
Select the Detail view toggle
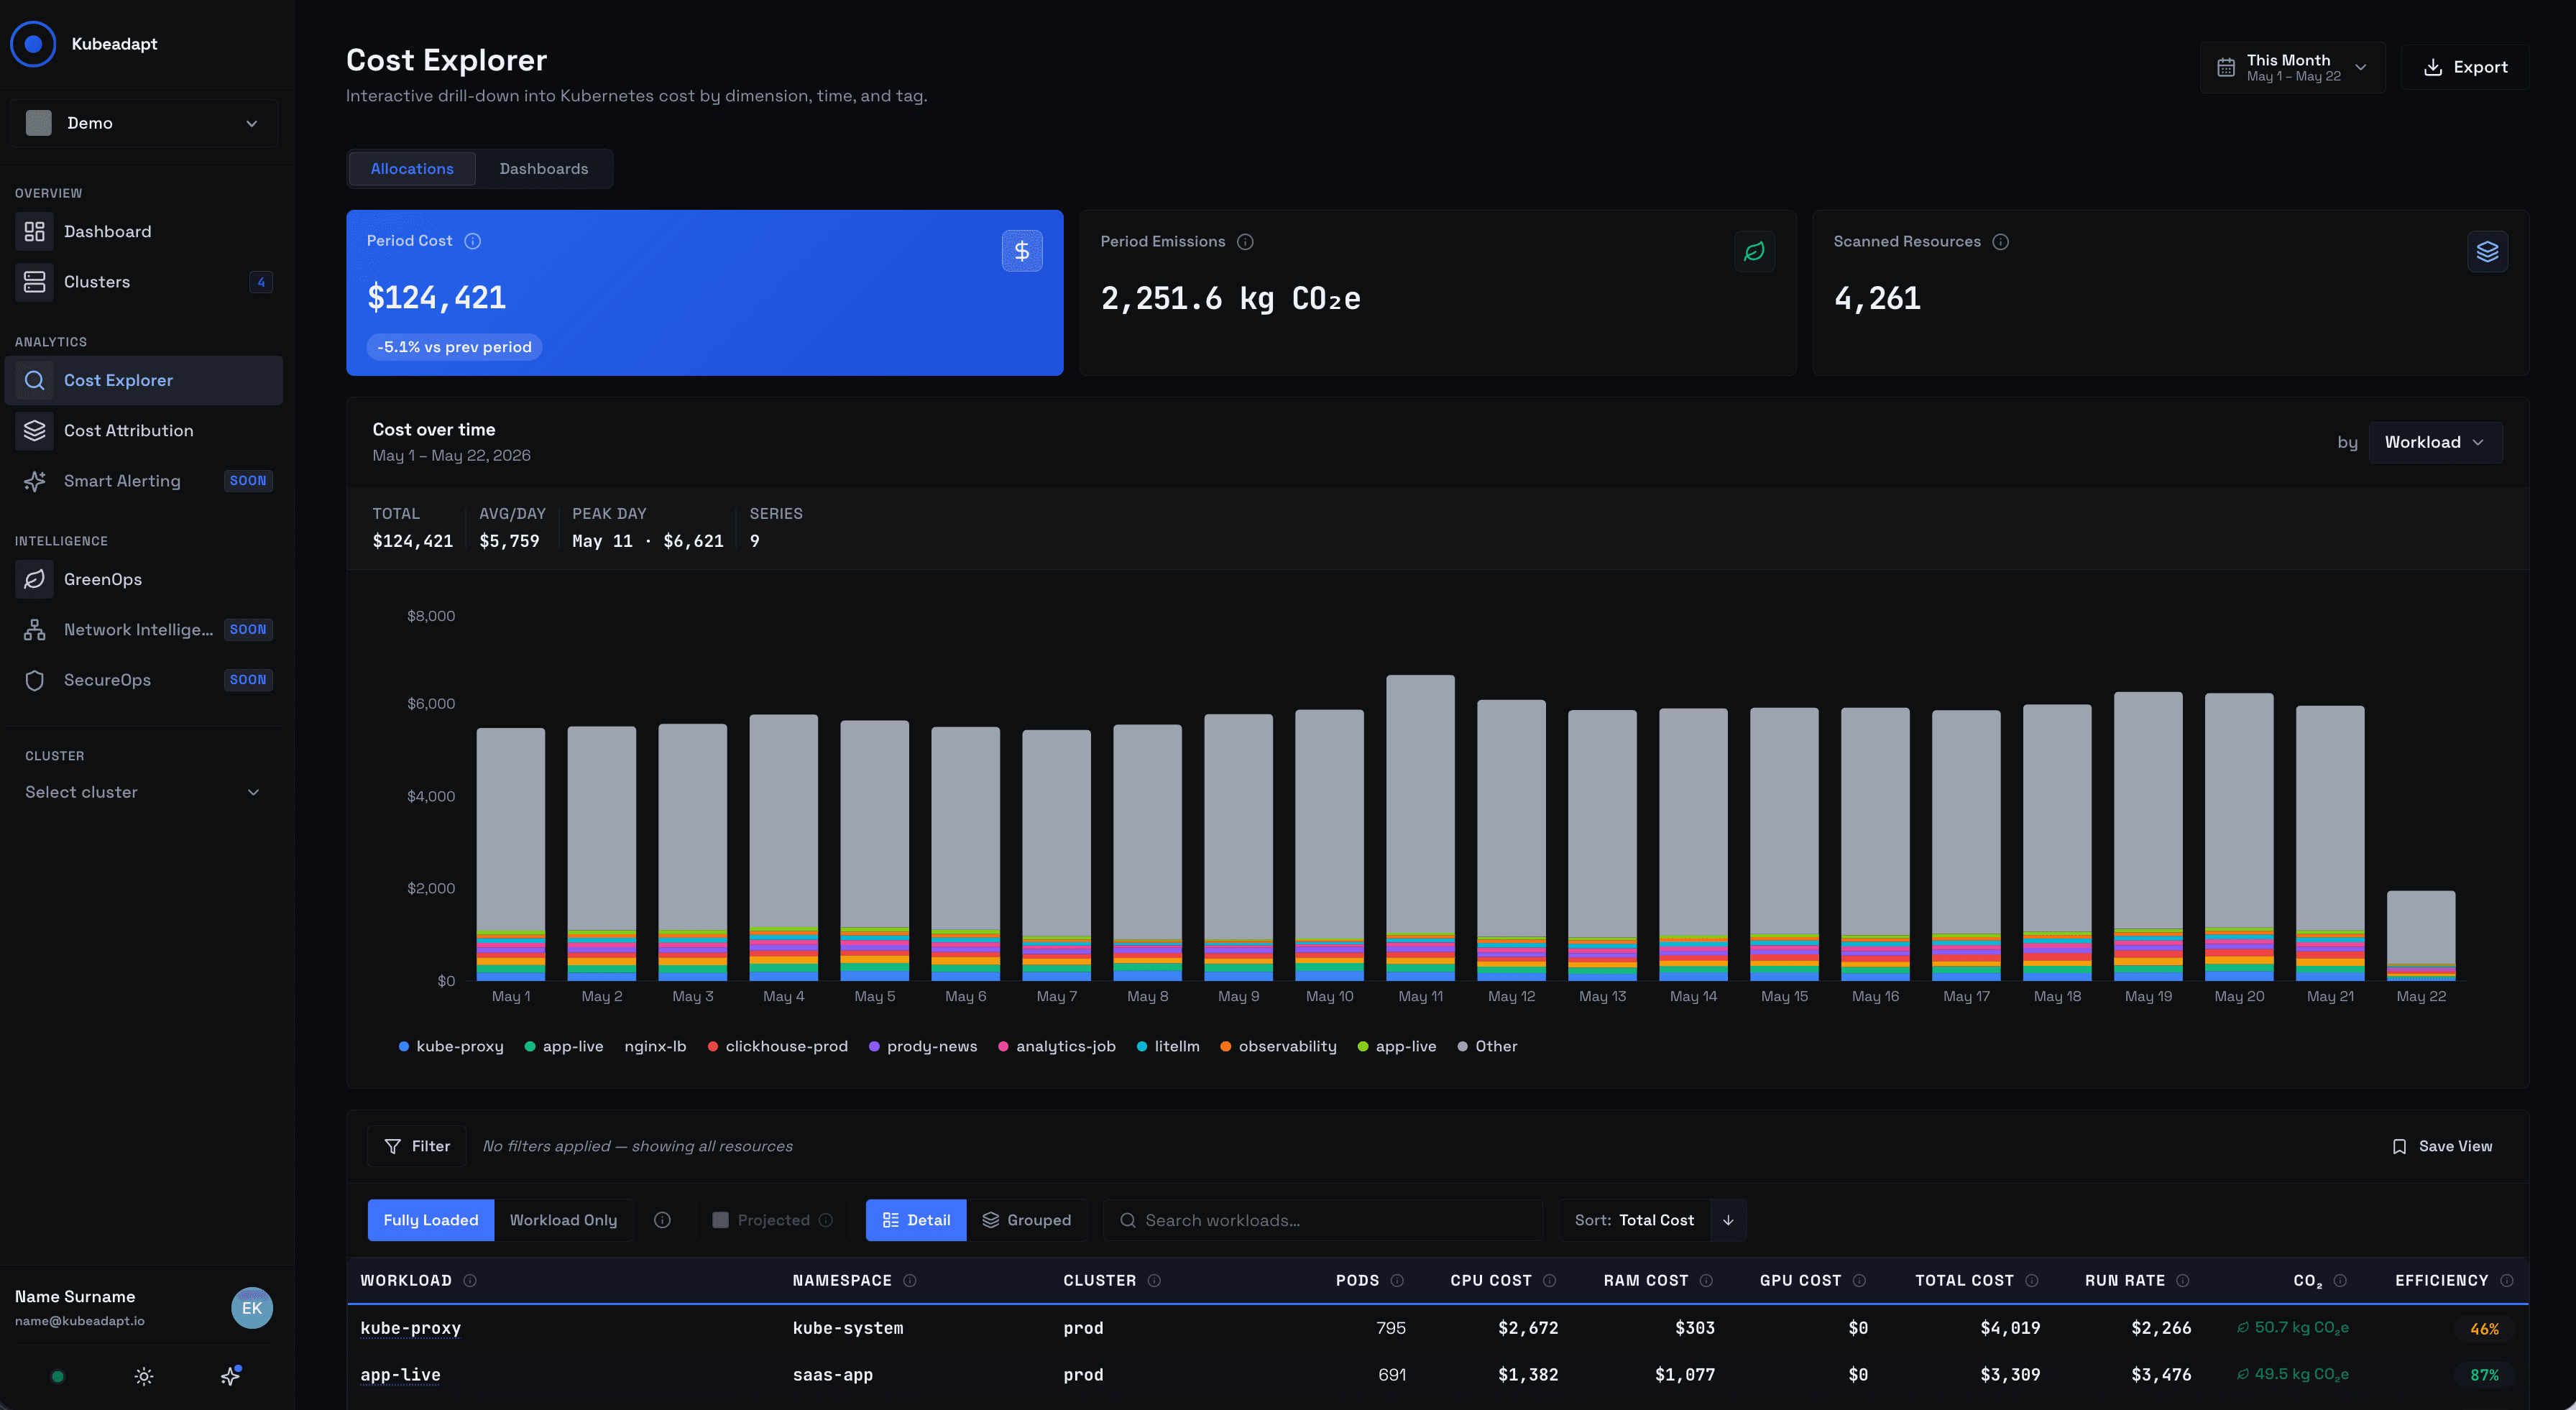tap(916, 1220)
